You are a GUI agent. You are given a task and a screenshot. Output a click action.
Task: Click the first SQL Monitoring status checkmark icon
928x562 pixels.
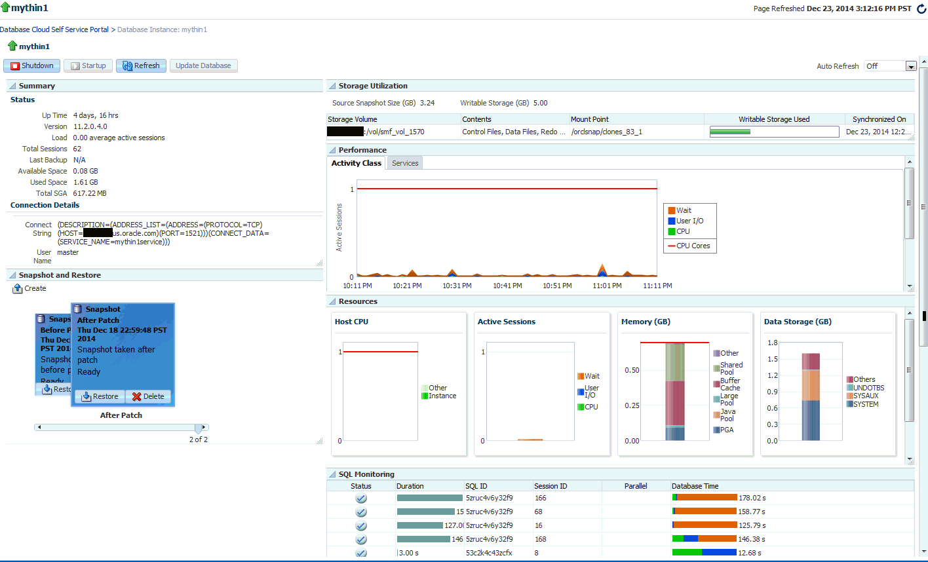point(361,498)
